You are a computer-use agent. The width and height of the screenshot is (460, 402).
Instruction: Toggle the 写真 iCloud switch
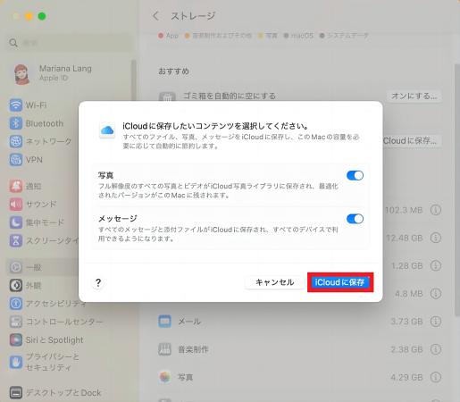point(355,175)
